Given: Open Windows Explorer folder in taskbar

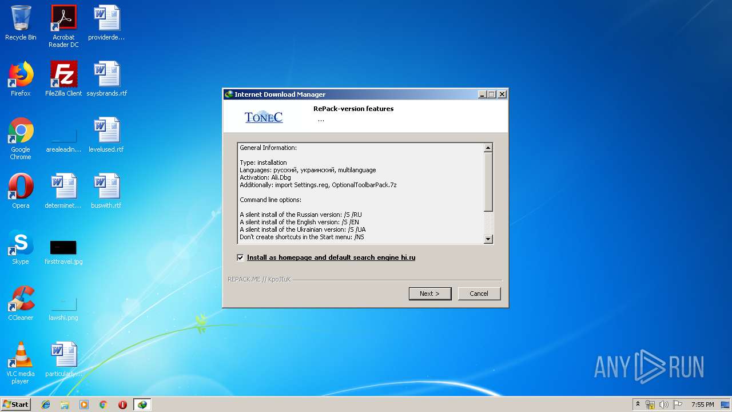Looking at the screenshot, I should pyautogui.click(x=65, y=405).
